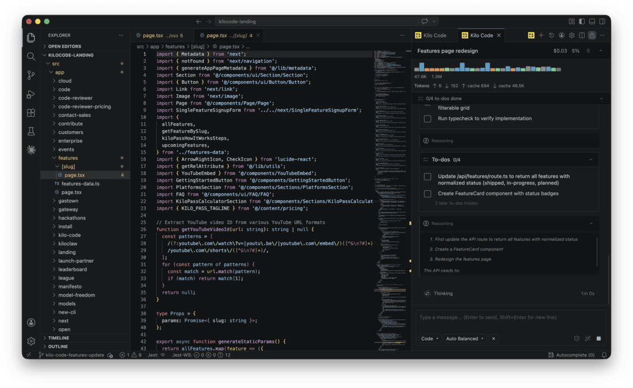The image size is (633, 388).
Task: Open the Code mode dropdown
Action: pyautogui.click(x=429, y=339)
